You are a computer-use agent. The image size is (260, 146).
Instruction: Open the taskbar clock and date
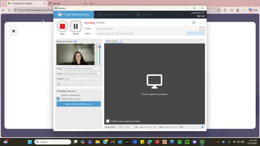[252, 142]
